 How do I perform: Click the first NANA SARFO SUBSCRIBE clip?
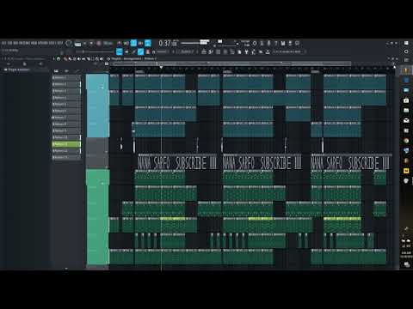[177, 162]
